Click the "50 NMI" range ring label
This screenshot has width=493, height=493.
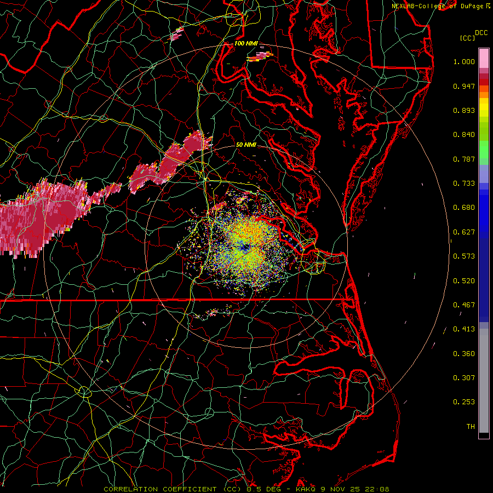(246, 145)
